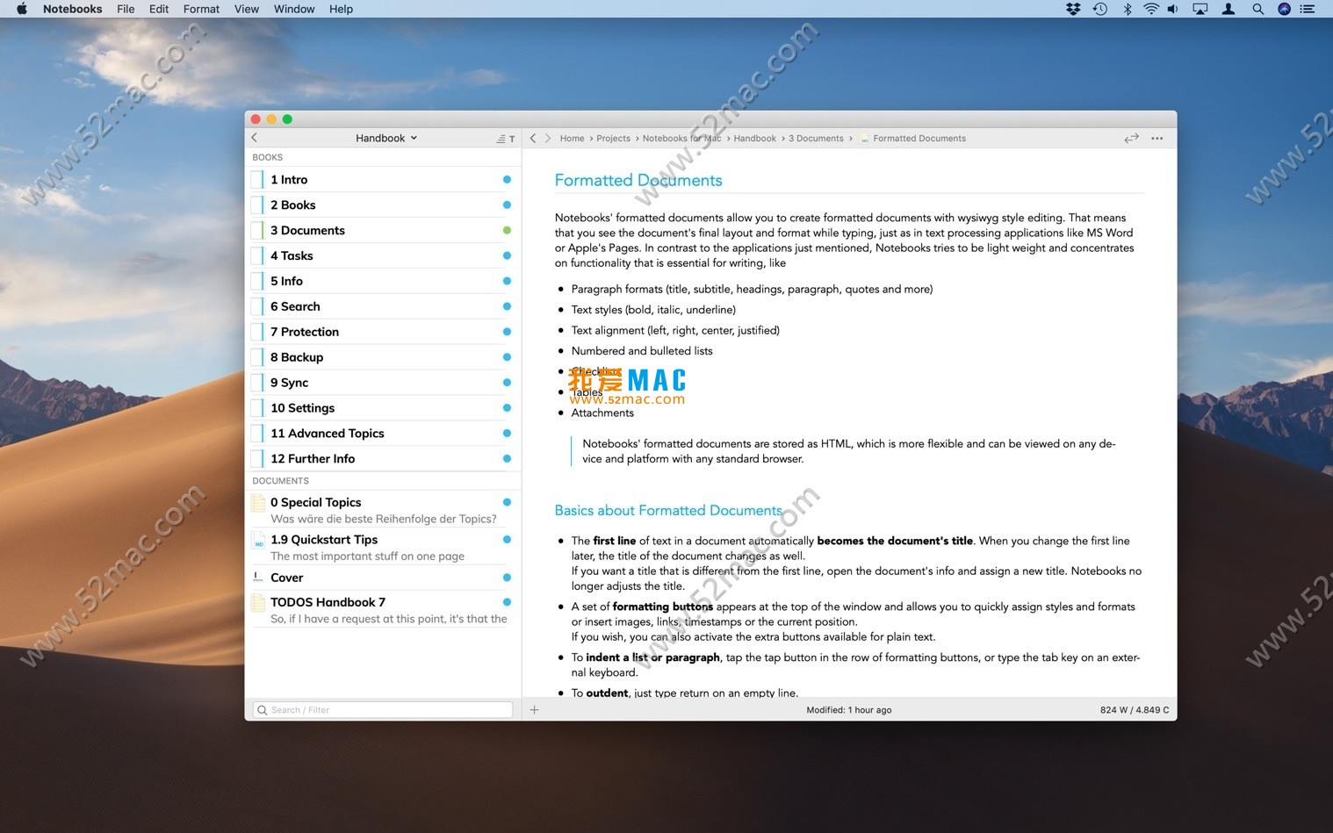This screenshot has height=833, width=1333.
Task: Toggle the green status dot for 3 Documents
Action: [x=507, y=230]
